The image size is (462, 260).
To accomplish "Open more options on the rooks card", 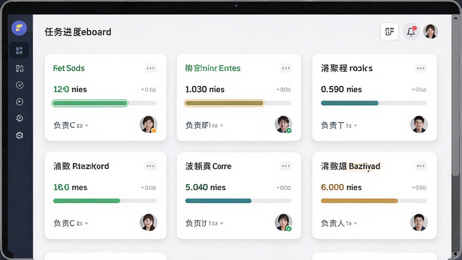I will coord(420,68).
